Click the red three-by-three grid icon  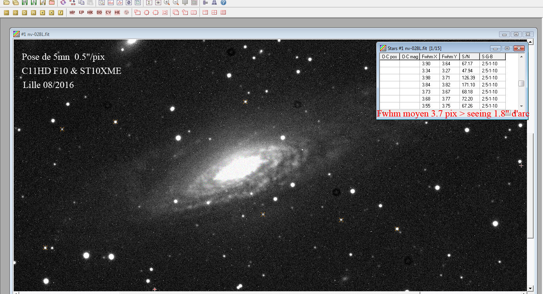click(223, 13)
